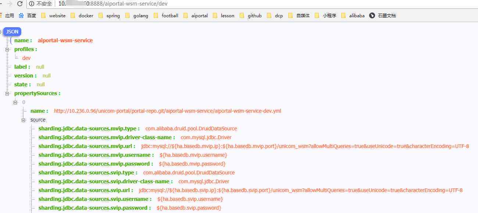Open the website bookmark folder

(x=53, y=15)
